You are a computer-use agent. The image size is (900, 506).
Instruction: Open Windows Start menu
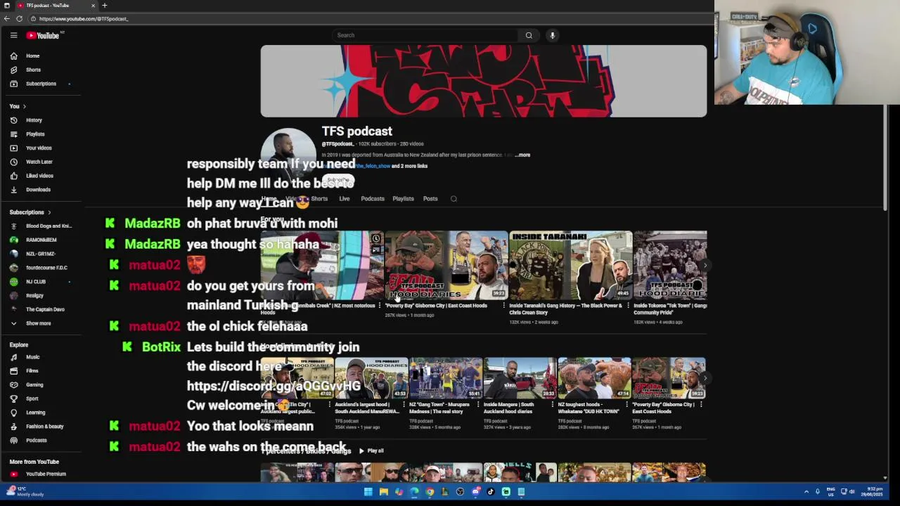(x=368, y=492)
